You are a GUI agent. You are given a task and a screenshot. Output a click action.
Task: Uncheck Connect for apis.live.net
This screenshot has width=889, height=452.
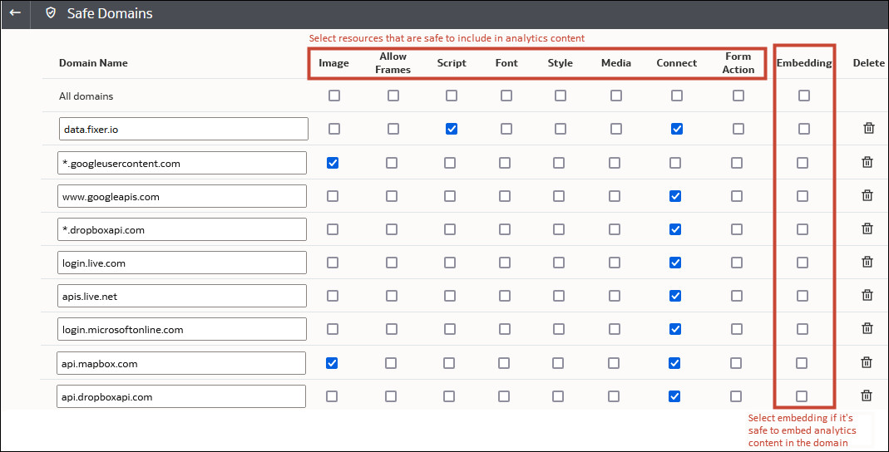(x=674, y=296)
